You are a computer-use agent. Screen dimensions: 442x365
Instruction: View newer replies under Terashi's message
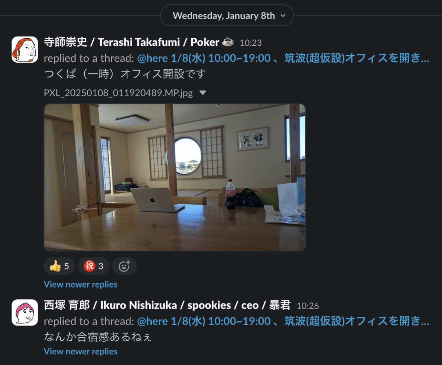[81, 284]
